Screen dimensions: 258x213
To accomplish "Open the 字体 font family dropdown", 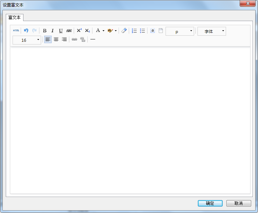I will point(223,31).
